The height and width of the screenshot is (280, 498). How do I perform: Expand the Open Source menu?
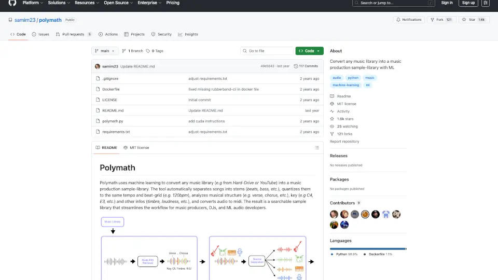[118, 3]
